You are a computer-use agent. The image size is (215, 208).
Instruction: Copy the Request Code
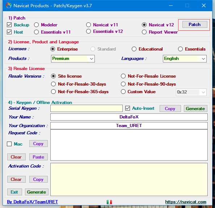38,144
